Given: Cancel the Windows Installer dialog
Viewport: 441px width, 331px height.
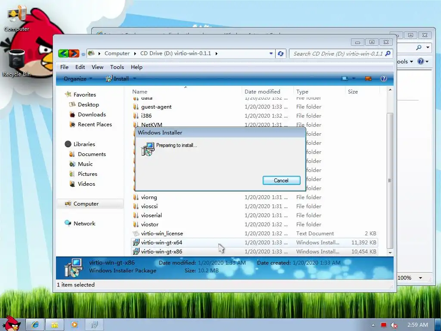Looking at the screenshot, I should (281, 181).
